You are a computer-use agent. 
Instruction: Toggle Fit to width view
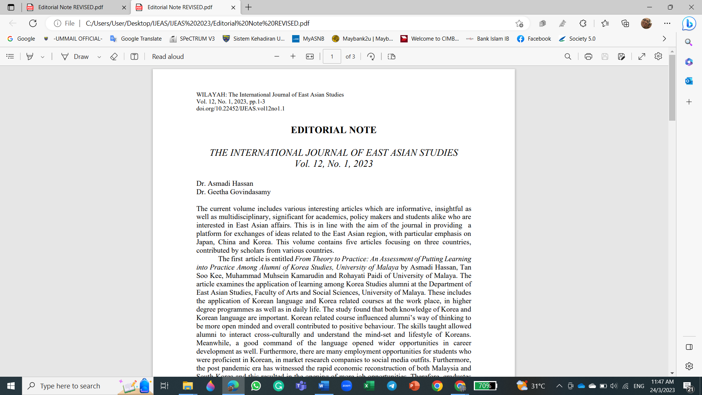click(310, 56)
